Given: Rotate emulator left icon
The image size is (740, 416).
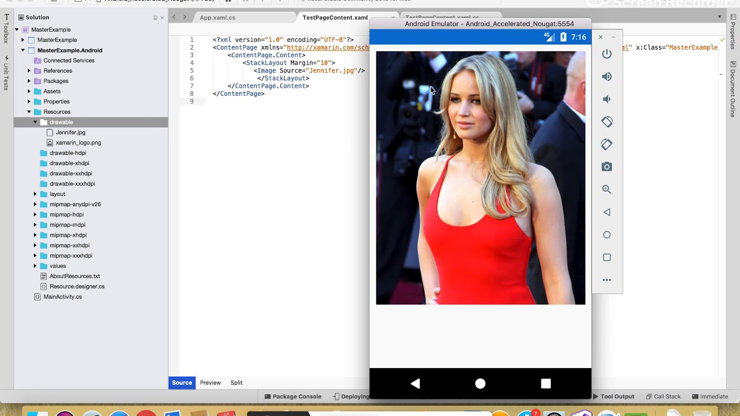Looking at the screenshot, I should pyautogui.click(x=606, y=122).
